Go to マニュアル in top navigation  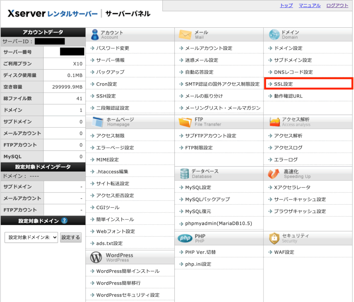point(309,6)
